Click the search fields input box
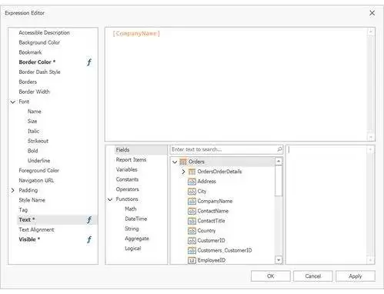 (223, 149)
